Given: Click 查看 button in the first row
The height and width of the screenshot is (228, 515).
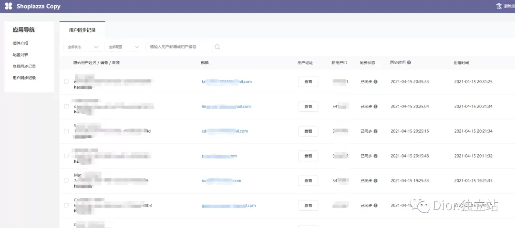Looking at the screenshot, I should pos(308,82).
